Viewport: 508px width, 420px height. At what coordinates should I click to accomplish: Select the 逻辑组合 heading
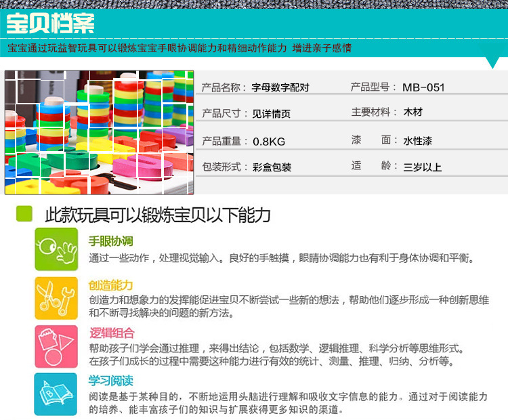[x=112, y=333]
